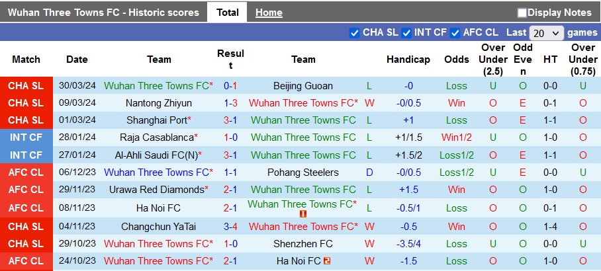Image resolution: width=601 pixels, height=271 pixels.
Task: Click the Shenzhen FC team name
Action: [303, 244]
